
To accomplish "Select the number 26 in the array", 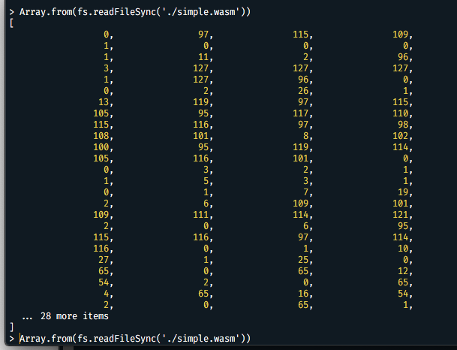I will tap(305, 90).
